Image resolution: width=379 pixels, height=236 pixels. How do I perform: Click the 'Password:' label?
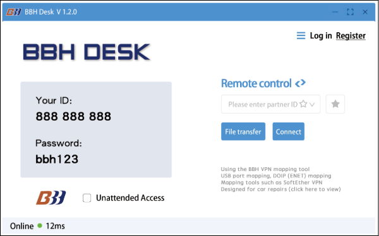(59, 143)
